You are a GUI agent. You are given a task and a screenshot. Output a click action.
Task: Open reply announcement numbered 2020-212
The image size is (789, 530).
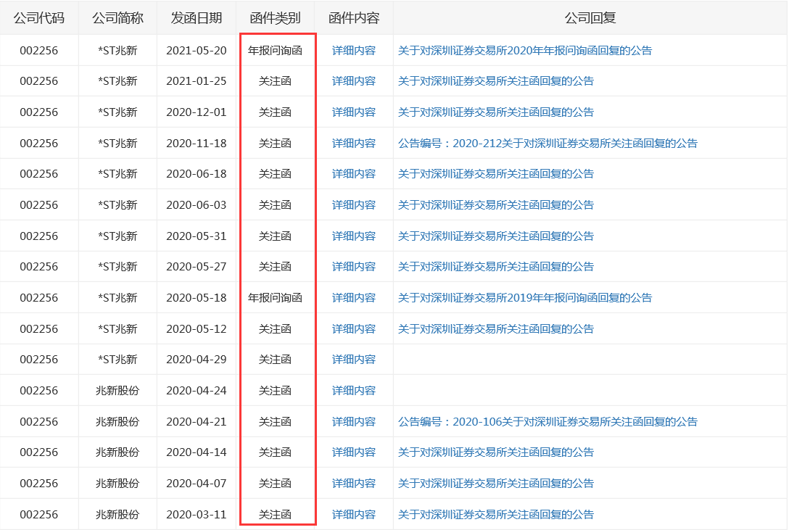(x=548, y=144)
